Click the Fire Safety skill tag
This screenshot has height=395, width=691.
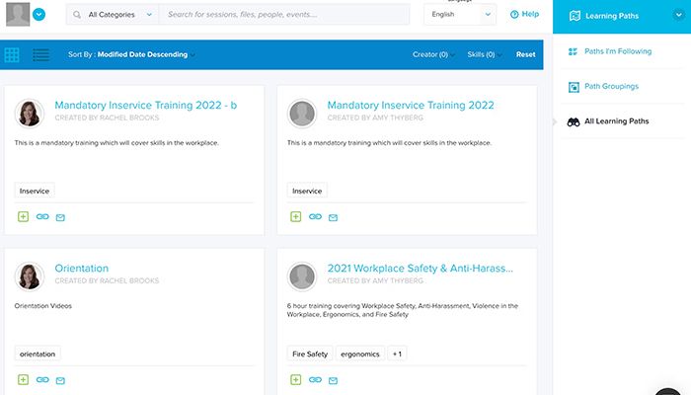310,354
